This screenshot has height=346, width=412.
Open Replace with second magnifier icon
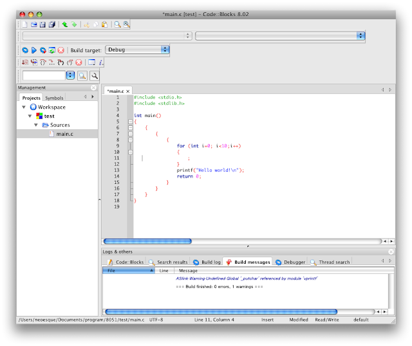point(126,24)
